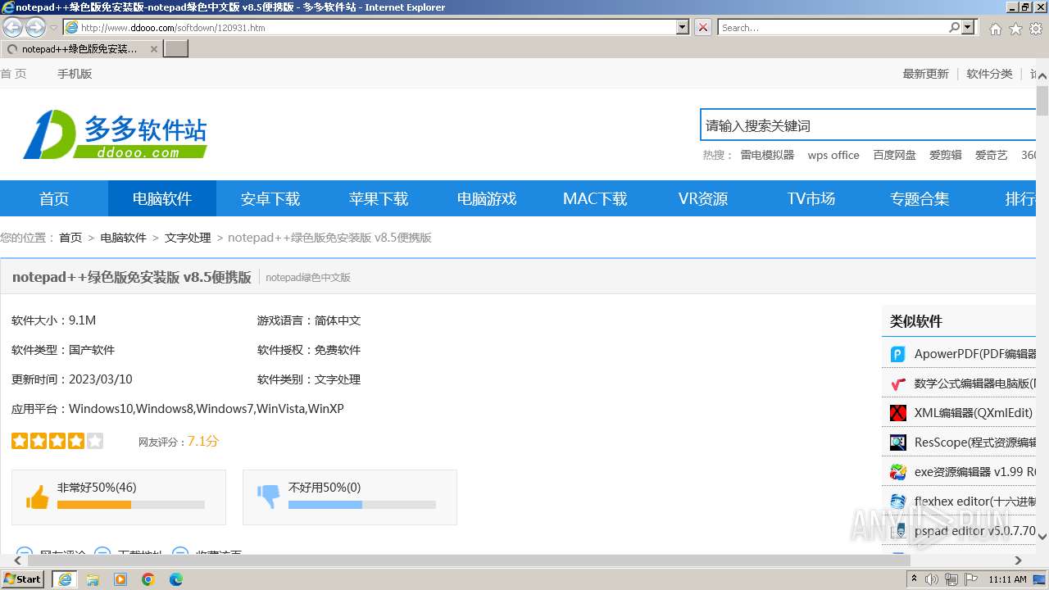The width and height of the screenshot is (1049, 590).
Task: Open IE Tools gear icon
Action: coord(1036,29)
